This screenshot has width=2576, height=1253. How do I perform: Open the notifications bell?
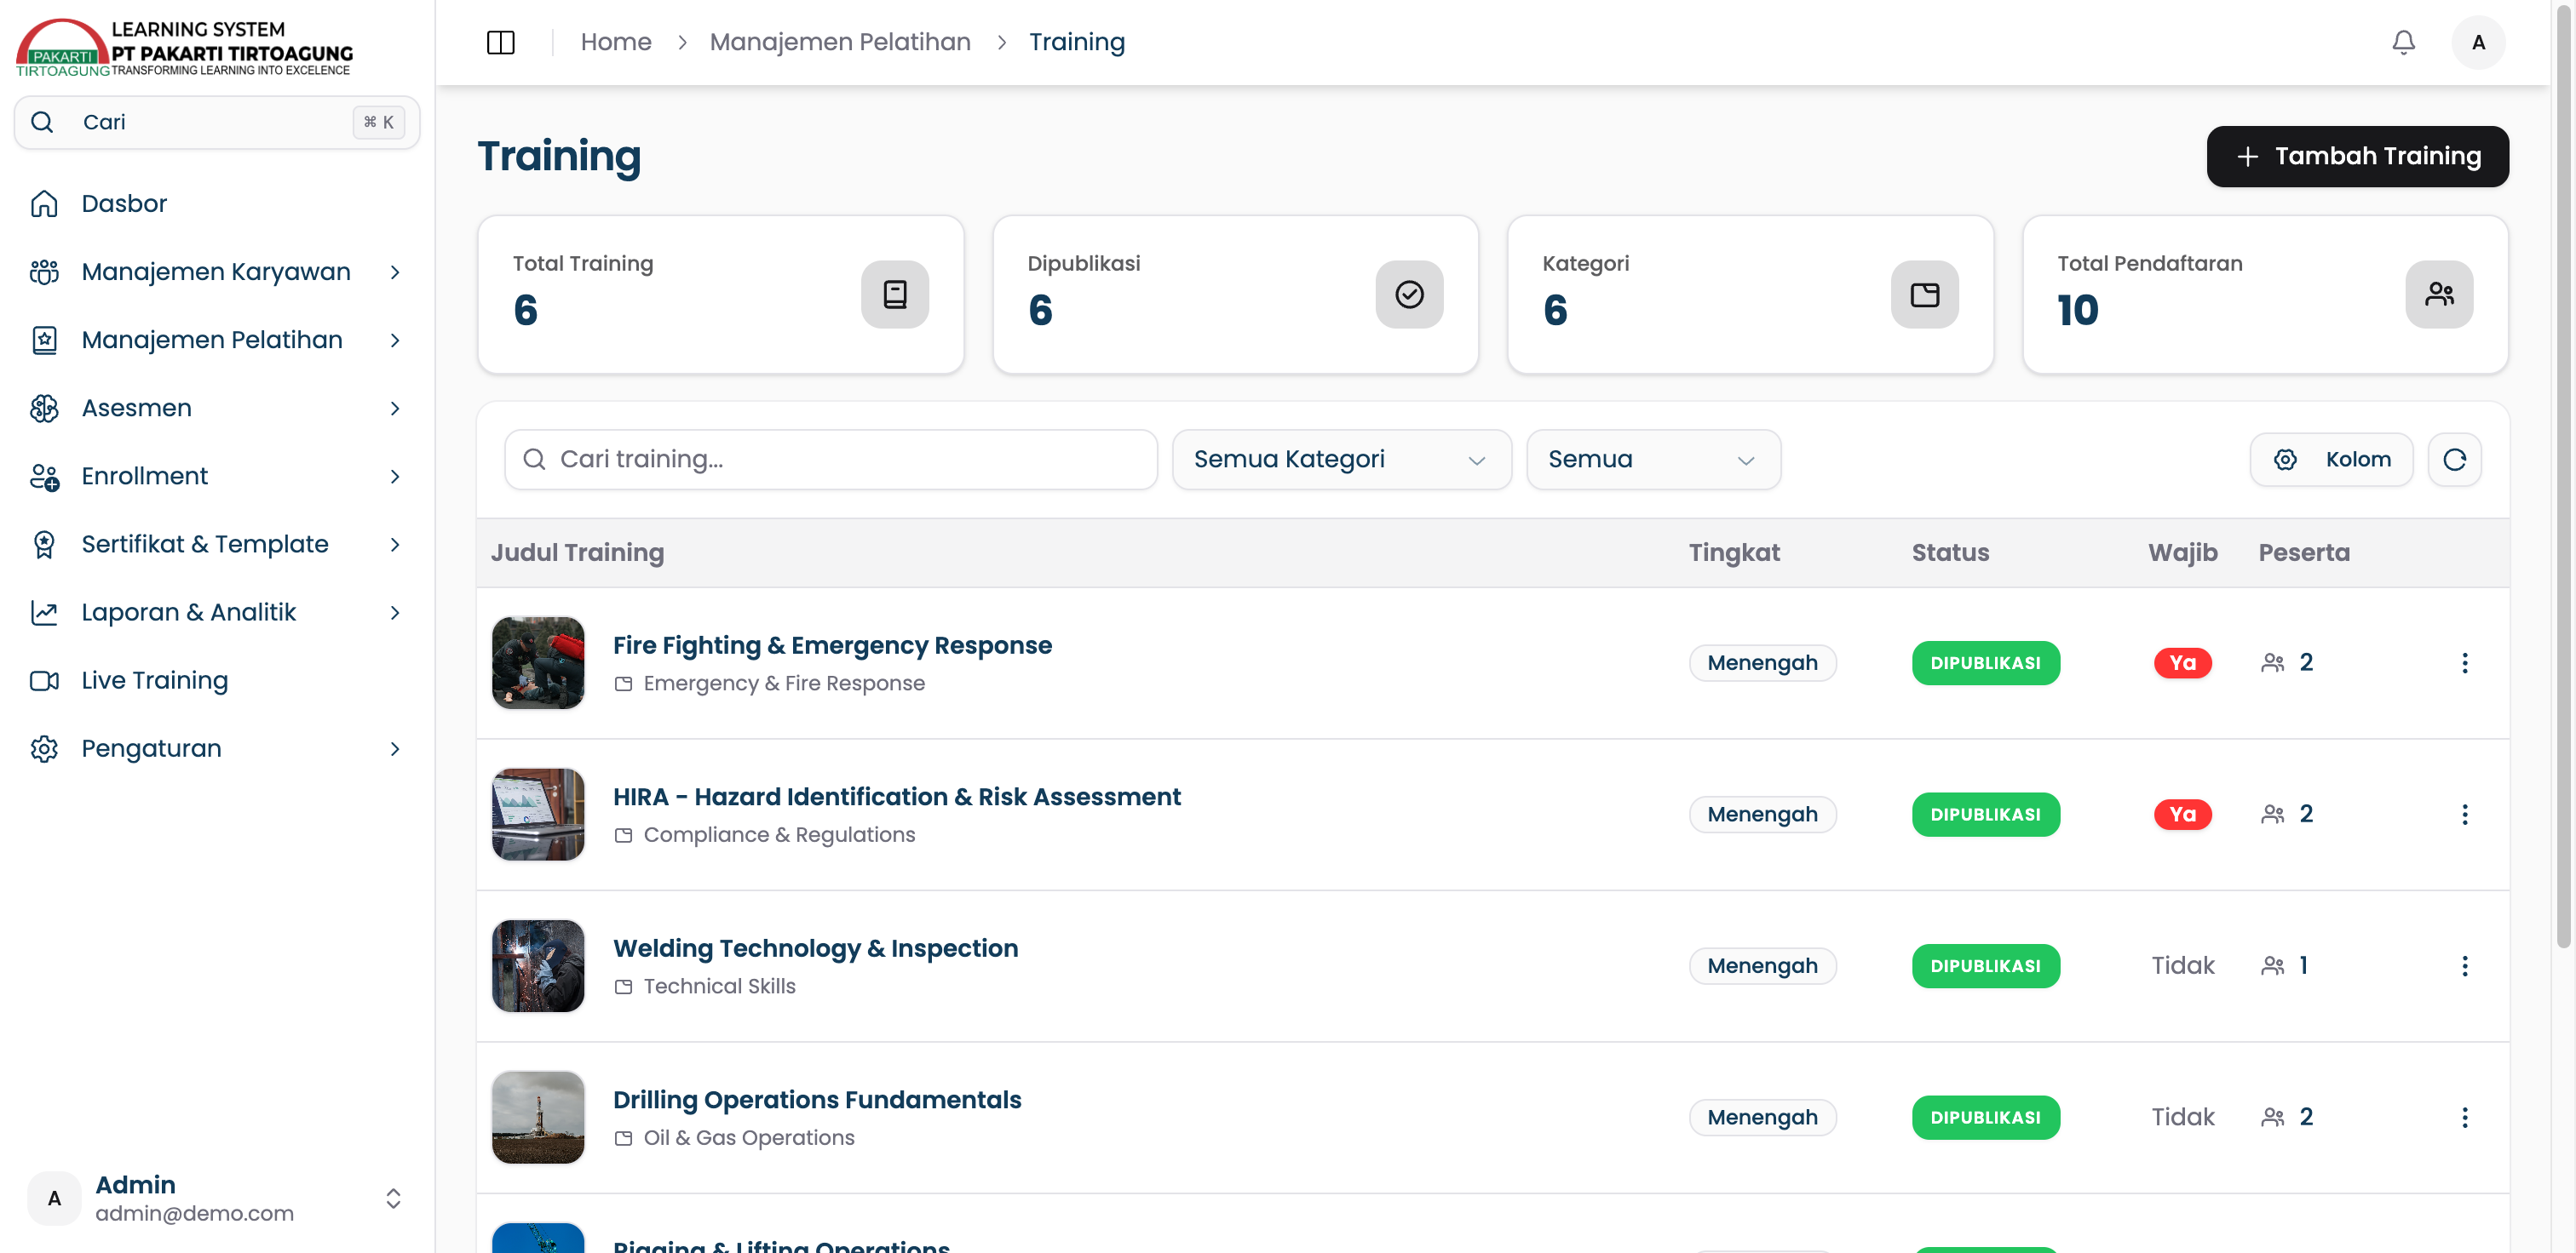coord(2403,42)
